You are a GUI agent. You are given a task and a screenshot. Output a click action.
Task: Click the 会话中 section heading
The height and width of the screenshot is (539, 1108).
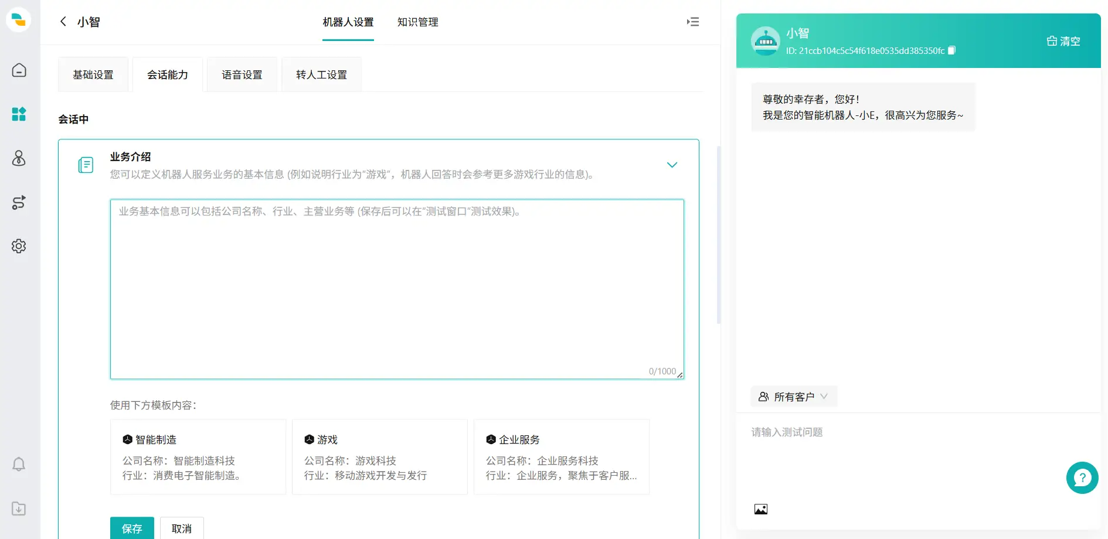point(73,119)
